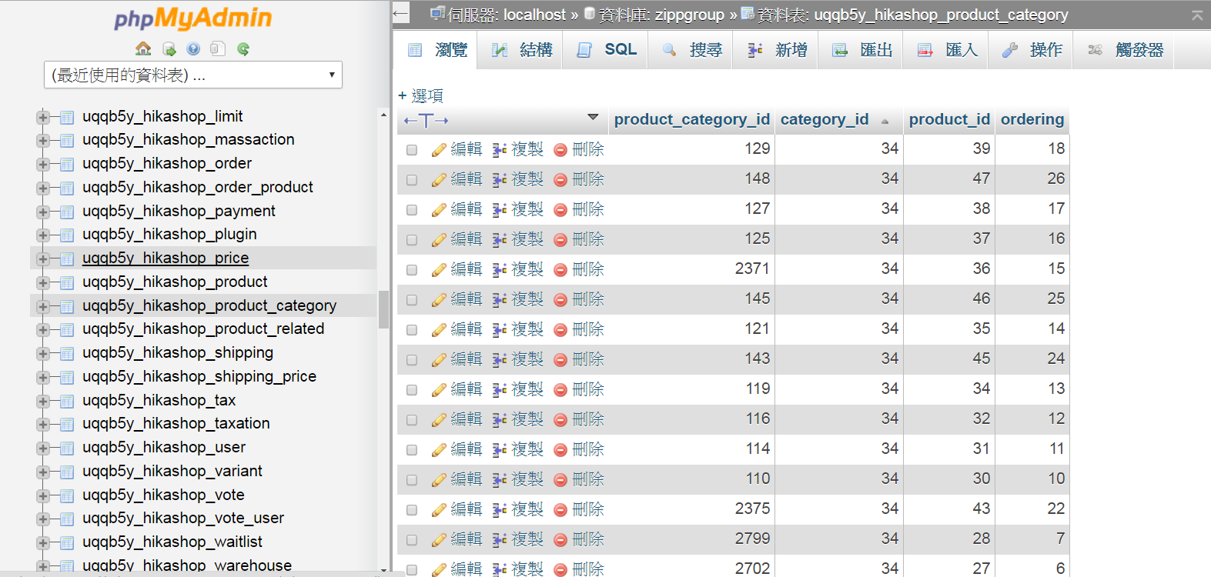Click the phpMyAdmin logo

193,18
